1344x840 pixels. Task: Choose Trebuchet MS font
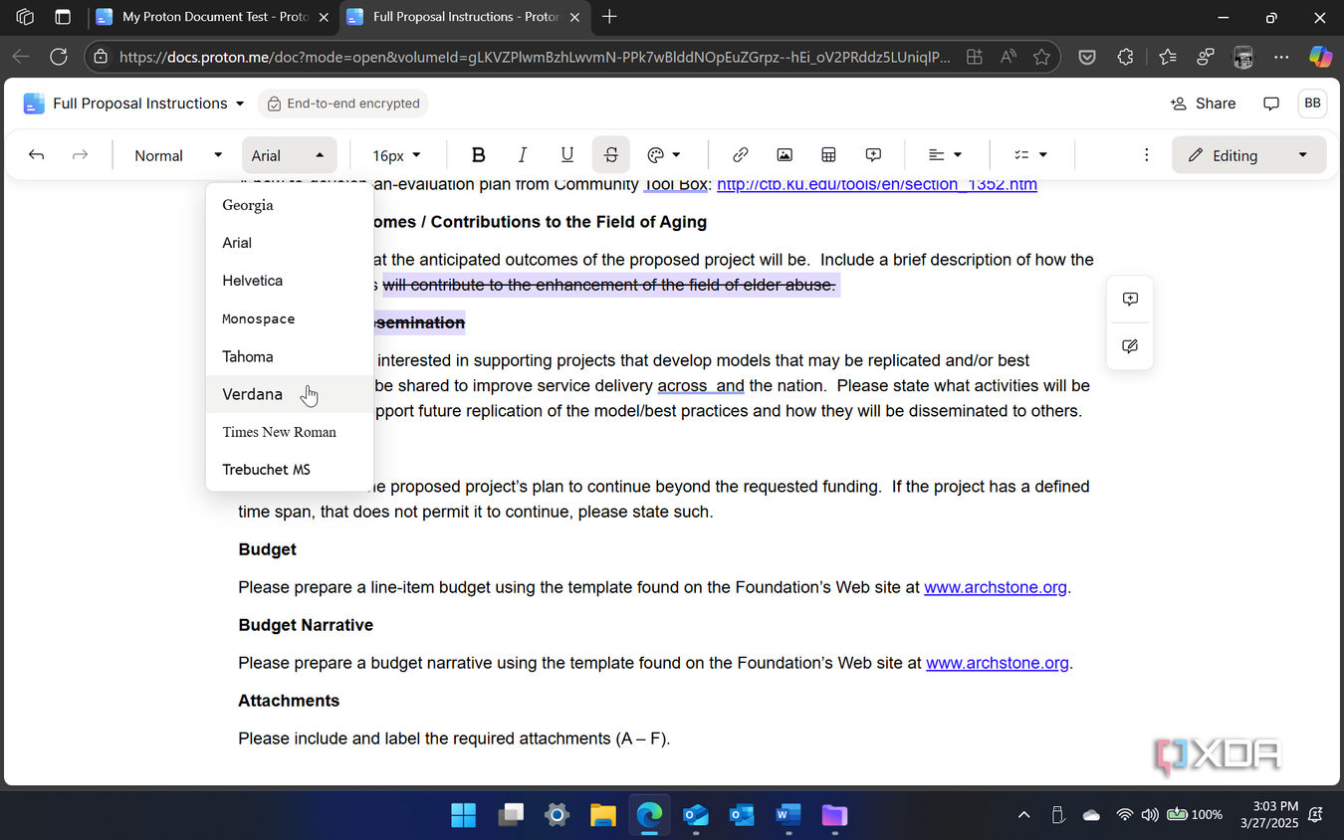pos(289,470)
